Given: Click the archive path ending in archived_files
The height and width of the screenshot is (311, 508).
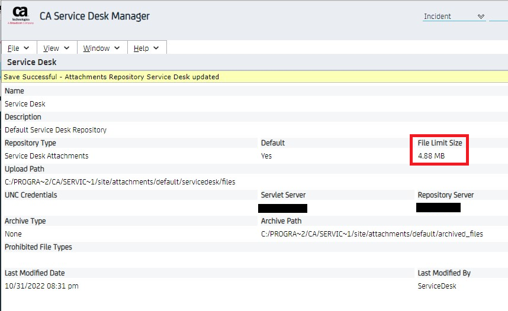Looking at the screenshot, I should (372, 234).
